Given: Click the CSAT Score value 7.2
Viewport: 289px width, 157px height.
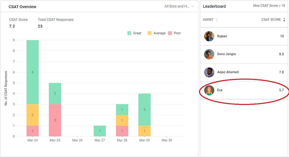Looking at the screenshot, I should pyautogui.click(x=12, y=26).
